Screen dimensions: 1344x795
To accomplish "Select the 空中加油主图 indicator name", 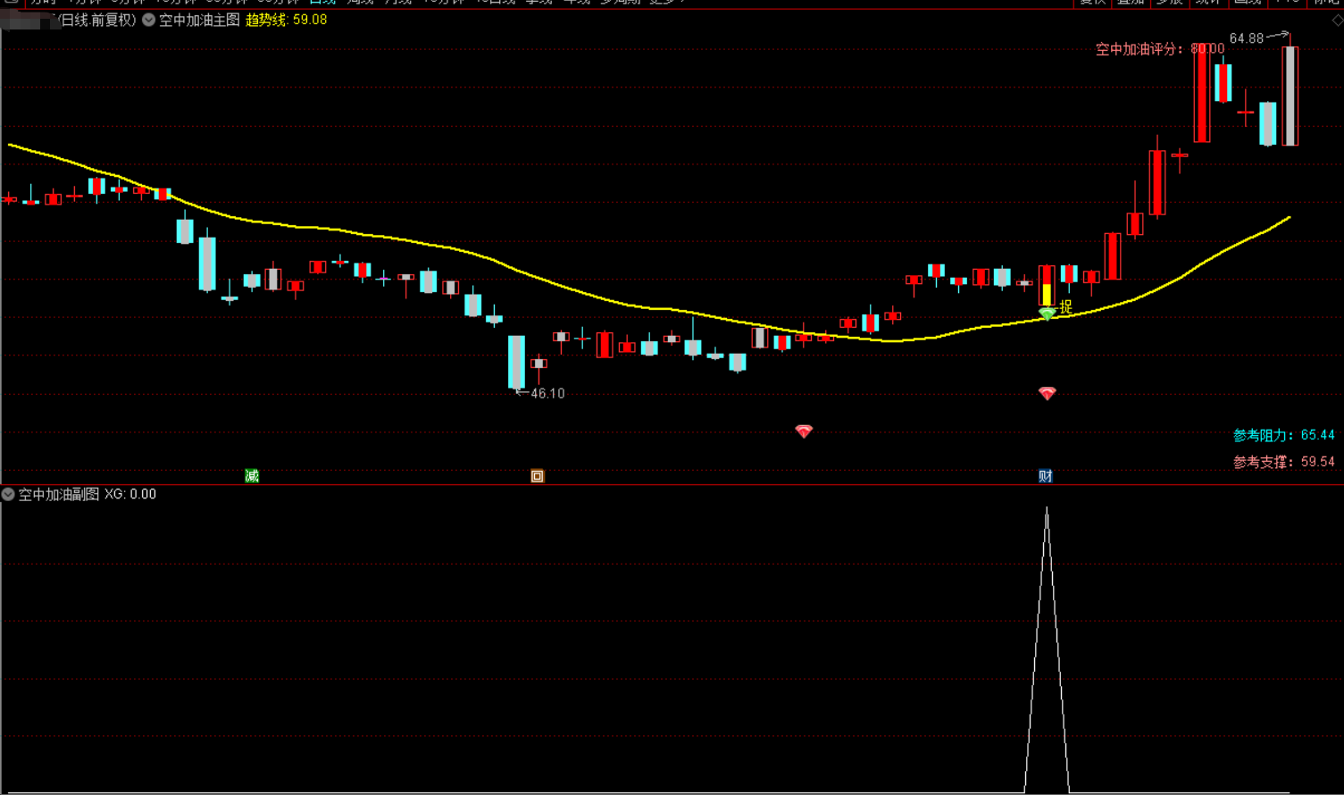I will coord(199,20).
